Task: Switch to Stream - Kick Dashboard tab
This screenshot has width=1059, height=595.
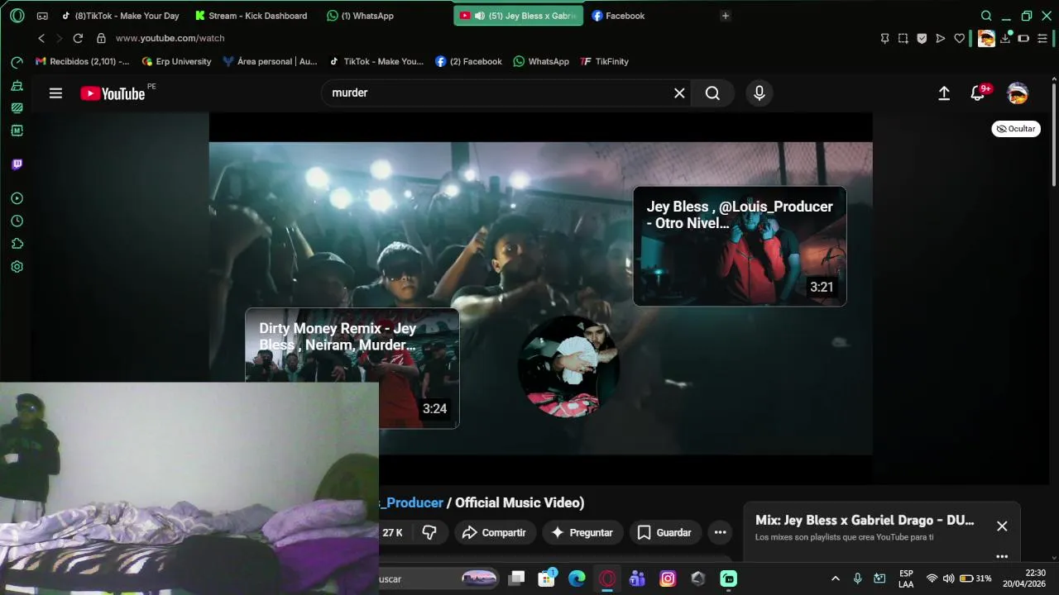Action: click(x=252, y=16)
